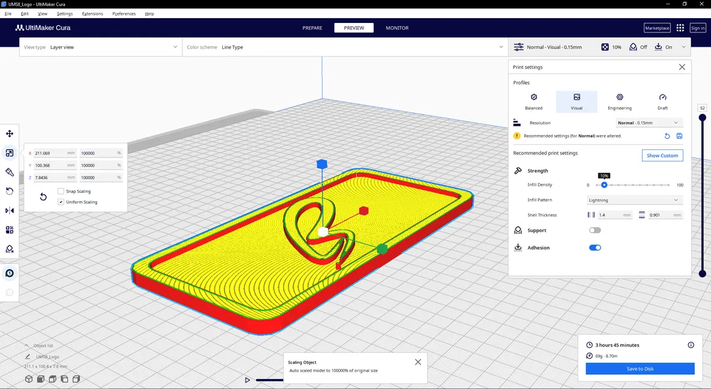
Task: Toggle the Adhesion switch off
Action: pos(595,248)
